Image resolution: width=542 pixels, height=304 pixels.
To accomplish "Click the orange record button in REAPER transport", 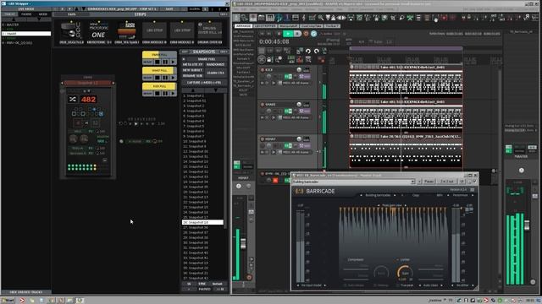I will tap(306, 34).
